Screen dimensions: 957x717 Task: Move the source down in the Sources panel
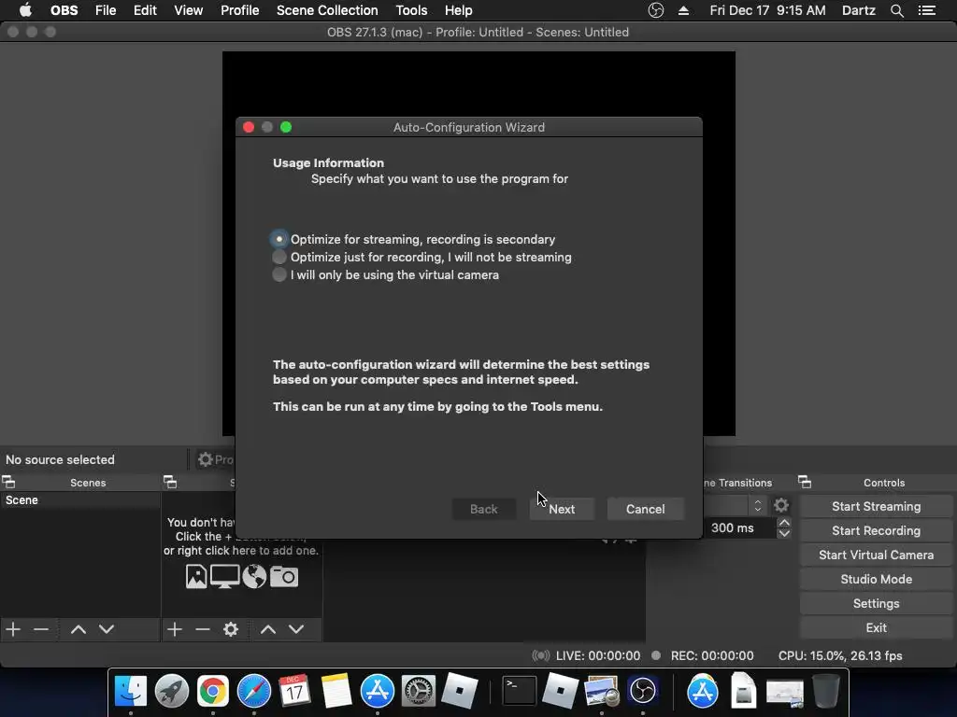pos(296,629)
